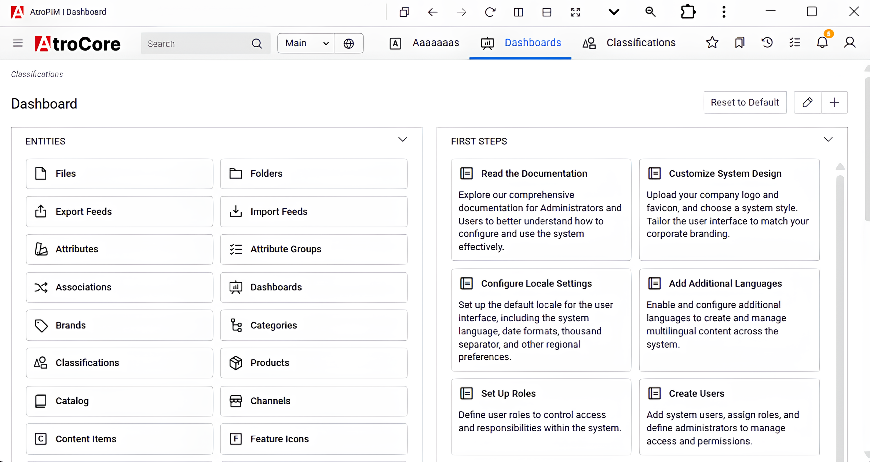Image resolution: width=870 pixels, height=462 pixels.
Task: Open the hamburger navigation menu
Action: point(17,43)
